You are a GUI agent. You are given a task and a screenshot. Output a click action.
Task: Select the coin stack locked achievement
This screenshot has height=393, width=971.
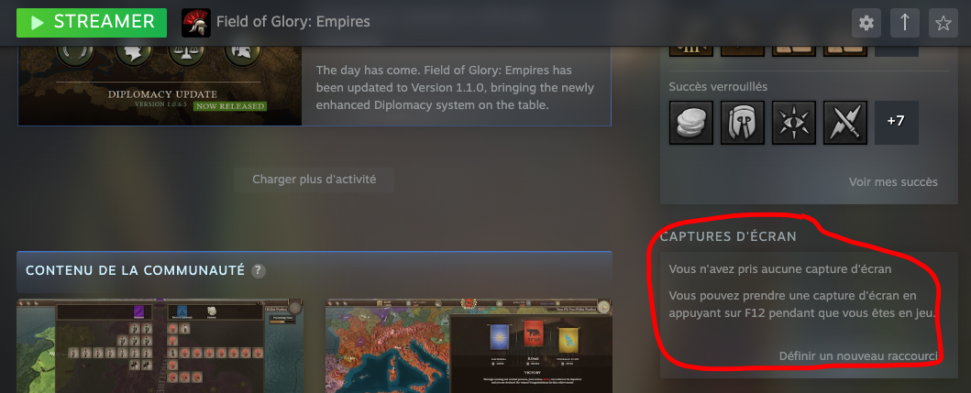(x=691, y=123)
